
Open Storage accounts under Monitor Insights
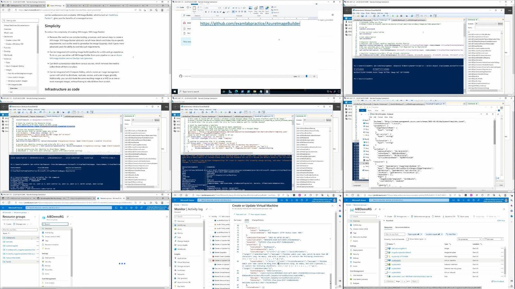(183, 266)
